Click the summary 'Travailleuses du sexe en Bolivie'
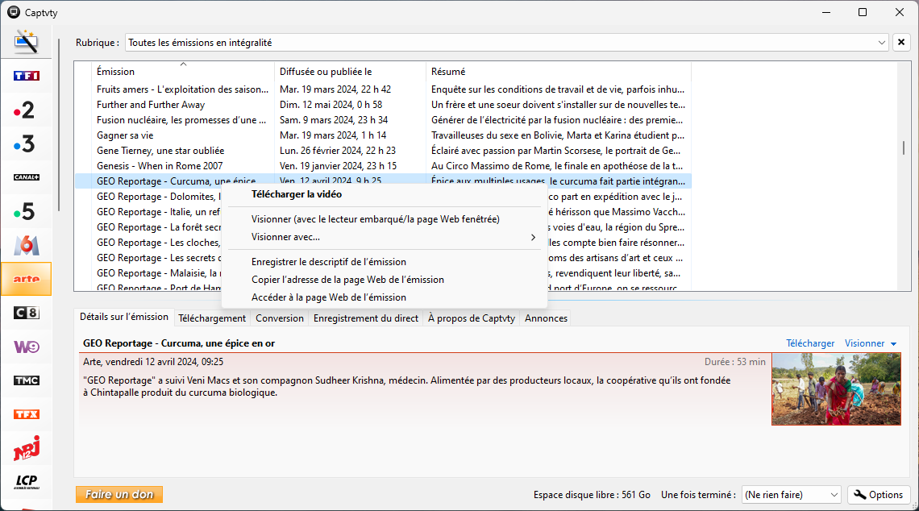The image size is (919, 511). click(x=558, y=135)
